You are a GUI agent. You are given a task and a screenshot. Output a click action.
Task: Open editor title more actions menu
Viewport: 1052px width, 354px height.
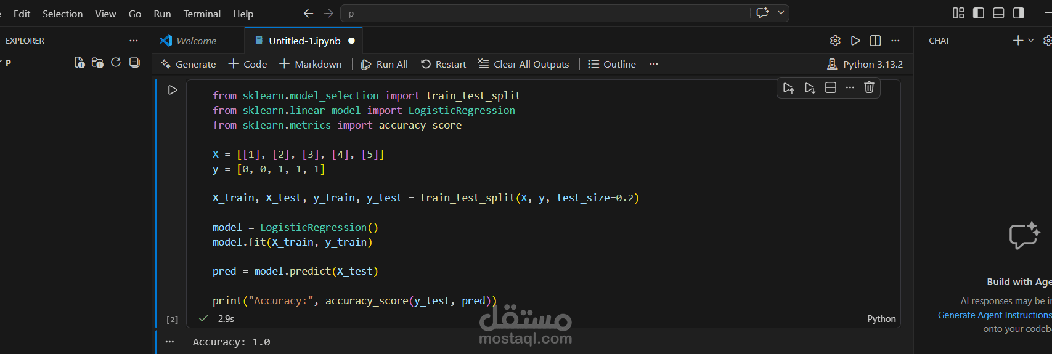point(895,41)
